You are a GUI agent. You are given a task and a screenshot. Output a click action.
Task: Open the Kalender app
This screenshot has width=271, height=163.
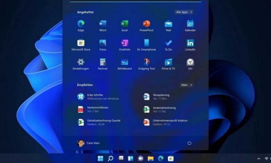[190, 26]
